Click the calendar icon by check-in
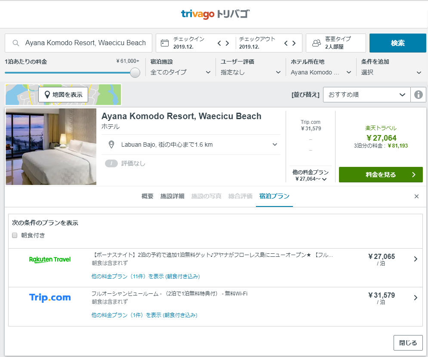The height and width of the screenshot is (357, 428). pos(165,43)
